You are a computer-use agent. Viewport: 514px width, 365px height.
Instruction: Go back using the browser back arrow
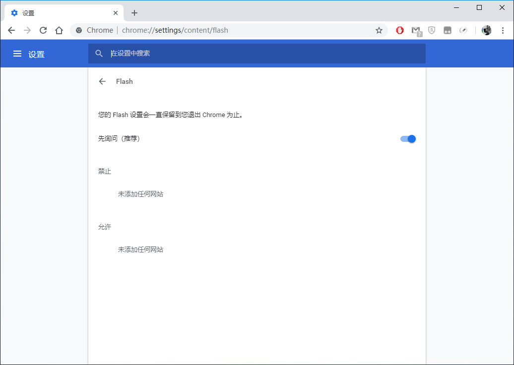pos(11,30)
